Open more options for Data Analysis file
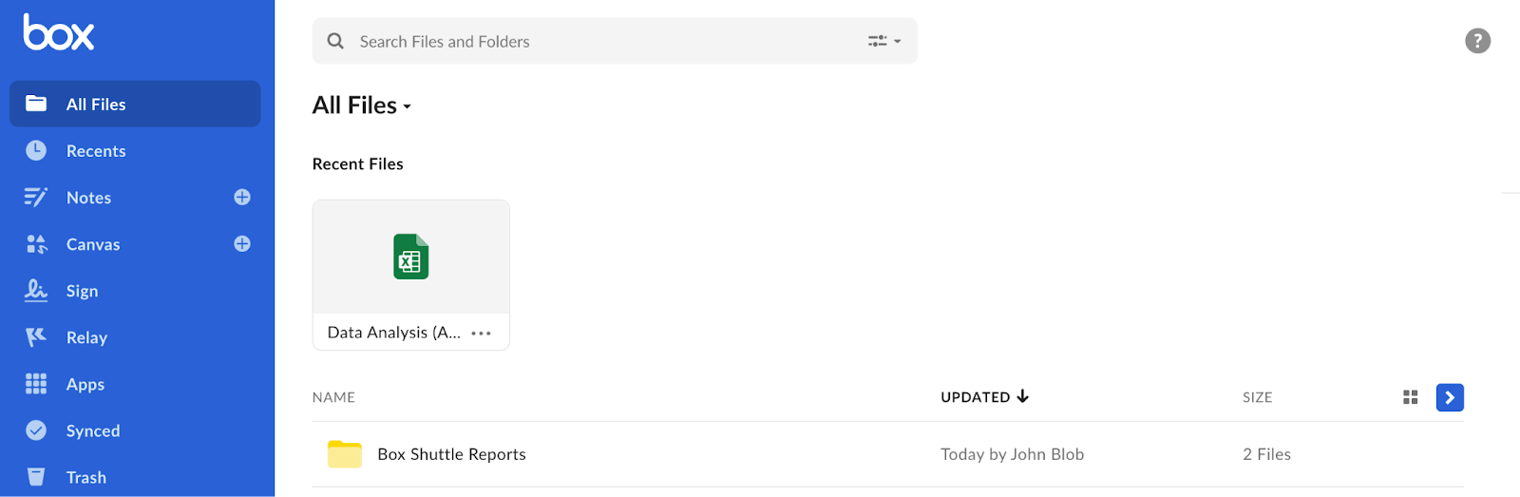This screenshot has height=497, width=1520. [482, 333]
